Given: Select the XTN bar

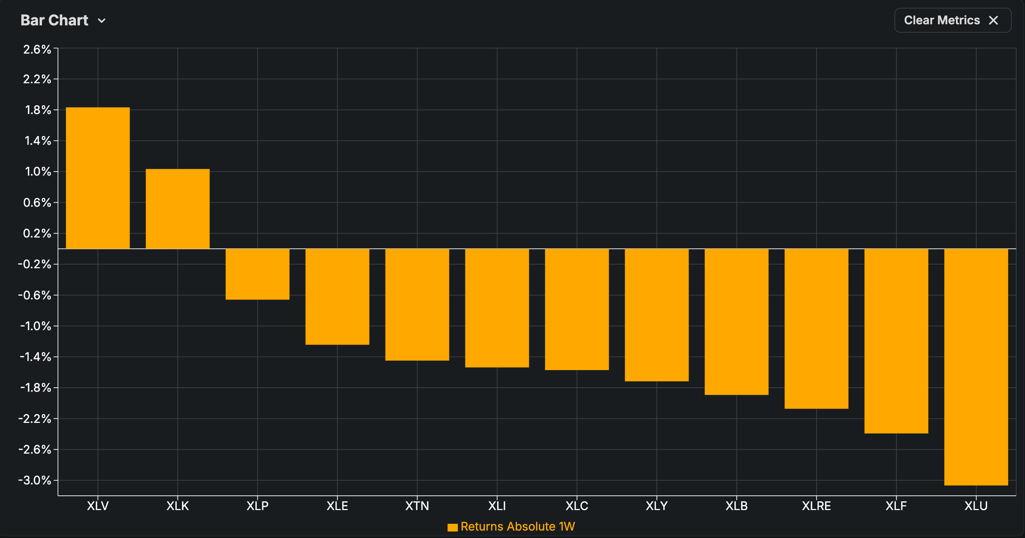Looking at the screenshot, I should pyautogui.click(x=417, y=305).
